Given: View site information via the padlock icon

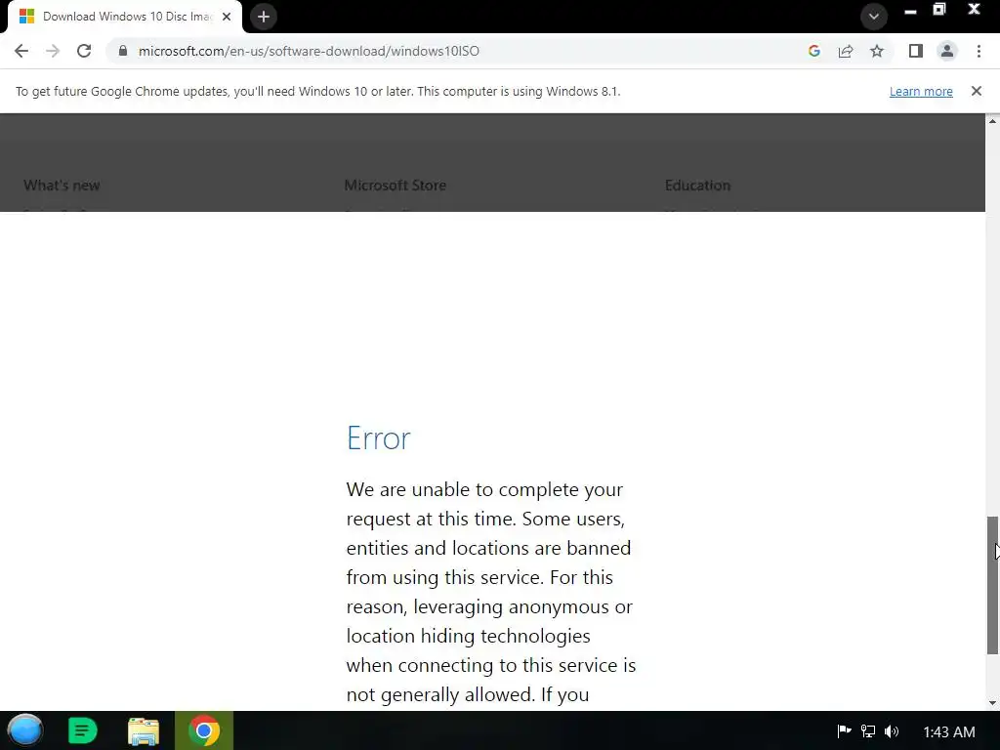Looking at the screenshot, I should pyautogui.click(x=123, y=51).
